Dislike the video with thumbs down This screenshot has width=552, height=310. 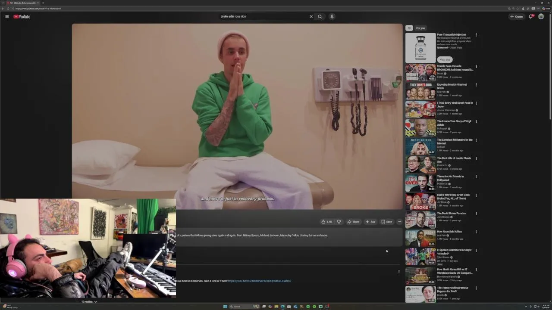tap(339, 222)
